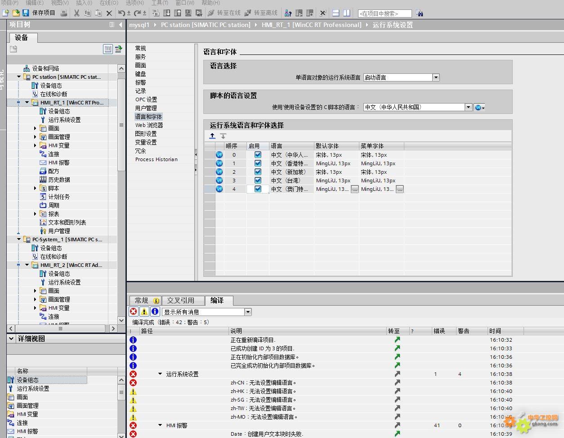Screen dimensions: 564x438
Task: Collapse project tree with left arrow icon
Action: pos(121,25)
